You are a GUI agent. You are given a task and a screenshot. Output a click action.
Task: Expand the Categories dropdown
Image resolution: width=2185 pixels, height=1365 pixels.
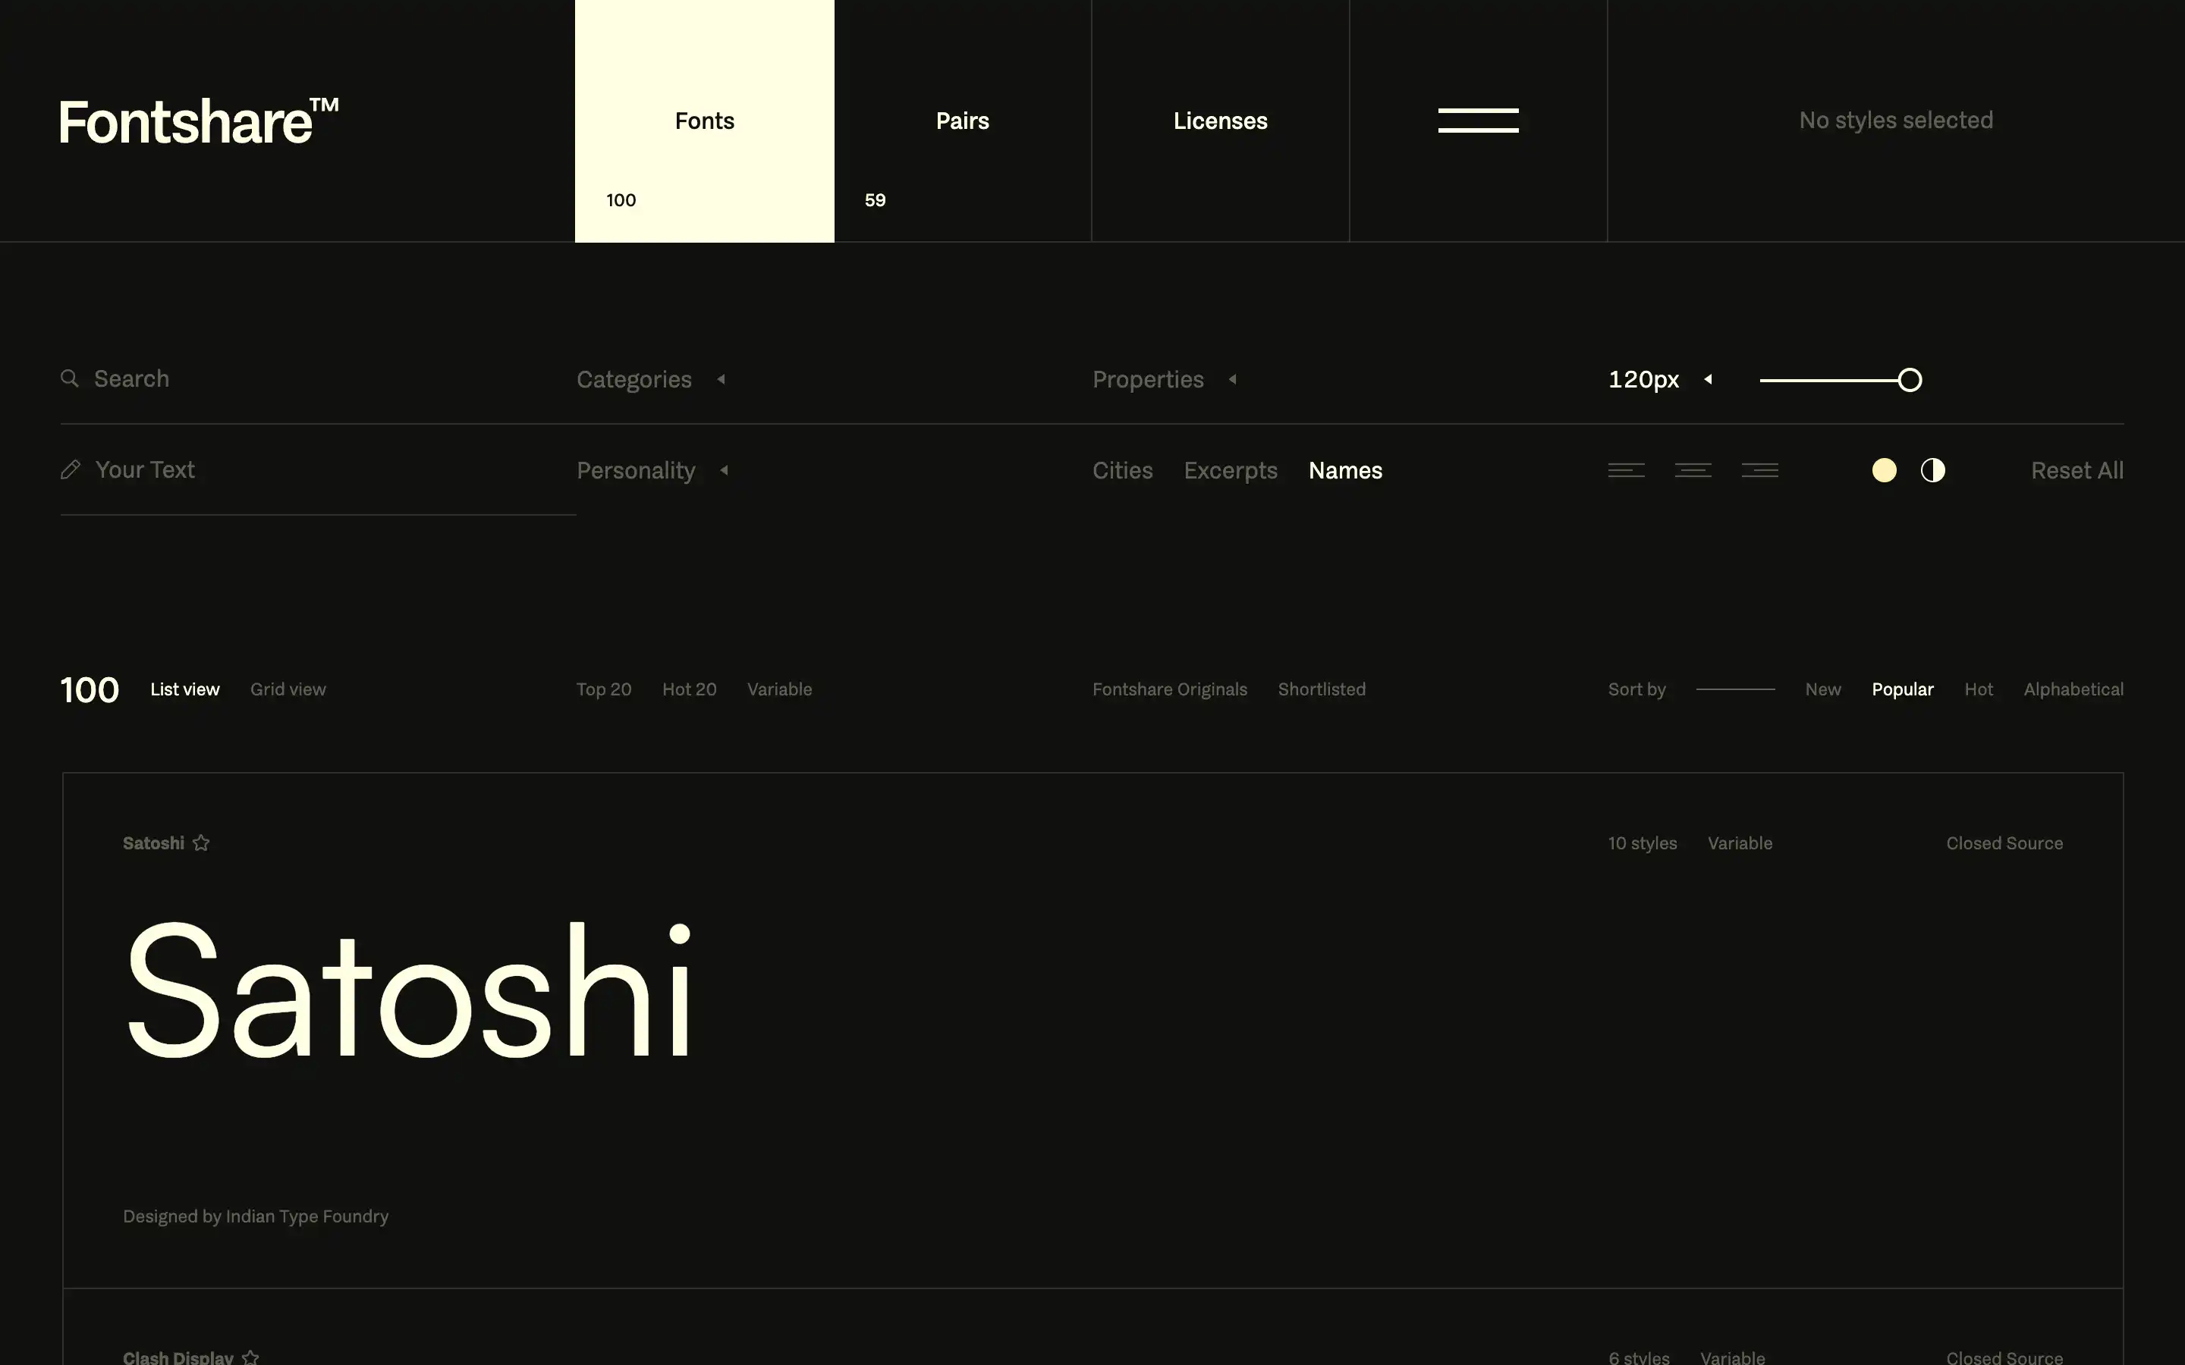click(651, 379)
